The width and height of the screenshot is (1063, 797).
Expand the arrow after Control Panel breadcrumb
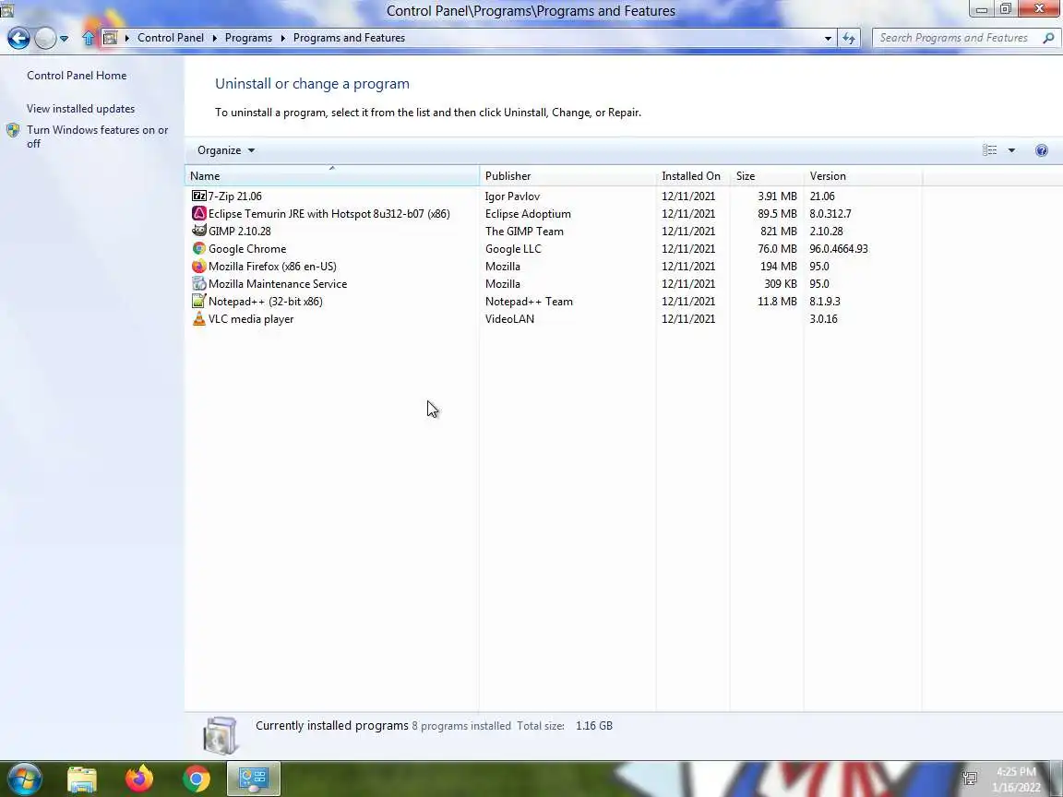[x=215, y=38]
